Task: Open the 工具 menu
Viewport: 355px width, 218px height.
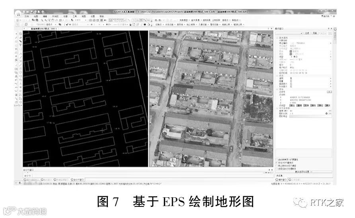Action: [75, 16]
